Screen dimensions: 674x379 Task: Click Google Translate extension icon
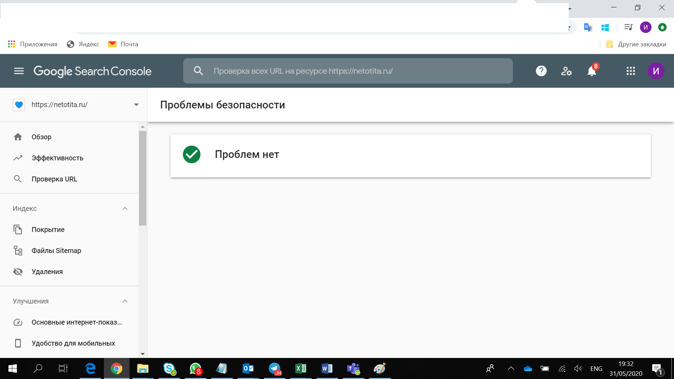coord(588,27)
